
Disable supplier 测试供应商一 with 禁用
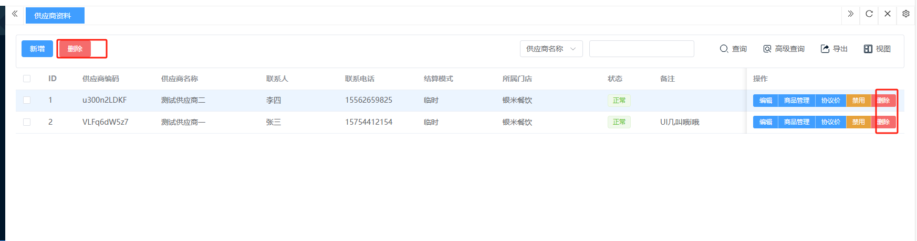click(x=858, y=122)
